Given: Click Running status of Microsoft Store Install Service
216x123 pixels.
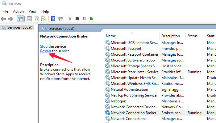Looking at the screenshot, I should [194, 72].
